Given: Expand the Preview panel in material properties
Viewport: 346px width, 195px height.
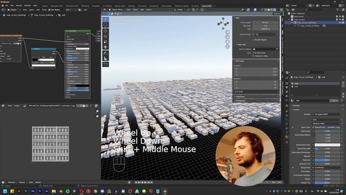Looking at the screenshot, I should pos(317,106).
